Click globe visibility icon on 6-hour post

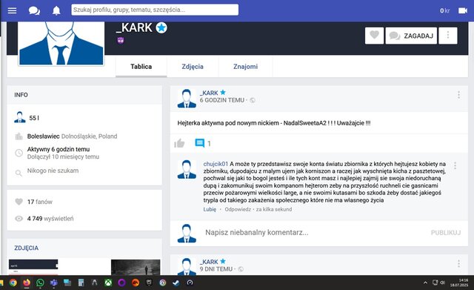point(252,100)
